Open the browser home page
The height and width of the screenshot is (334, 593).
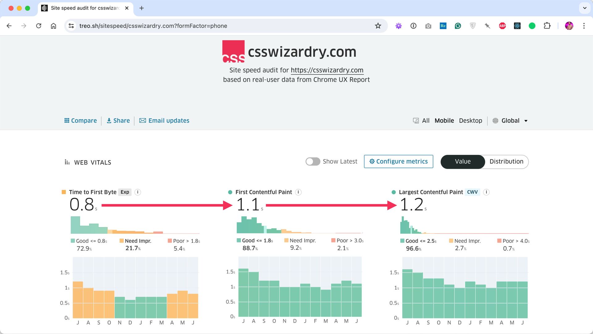click(x=53, y=26)
